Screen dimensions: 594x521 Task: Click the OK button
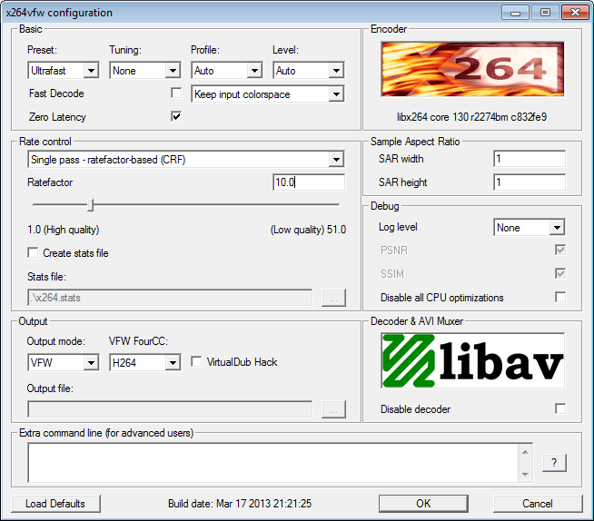[x=423, y=504]
